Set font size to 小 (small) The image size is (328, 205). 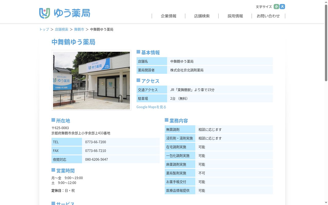click(x=276, y=7)
